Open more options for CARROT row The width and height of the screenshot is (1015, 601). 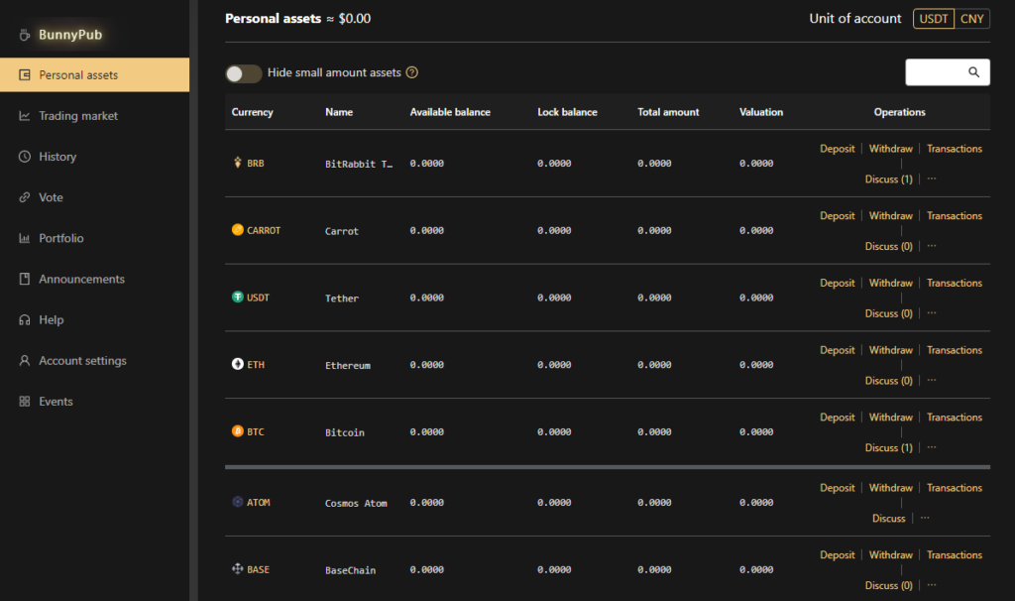click(x=932, y=245)
